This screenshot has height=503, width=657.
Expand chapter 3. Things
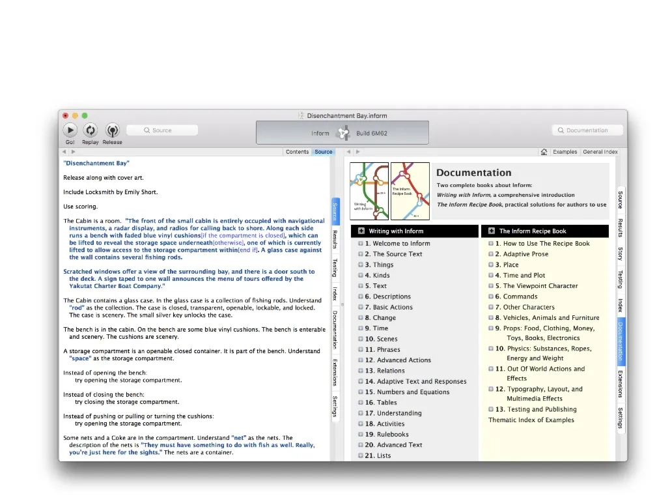361,265
